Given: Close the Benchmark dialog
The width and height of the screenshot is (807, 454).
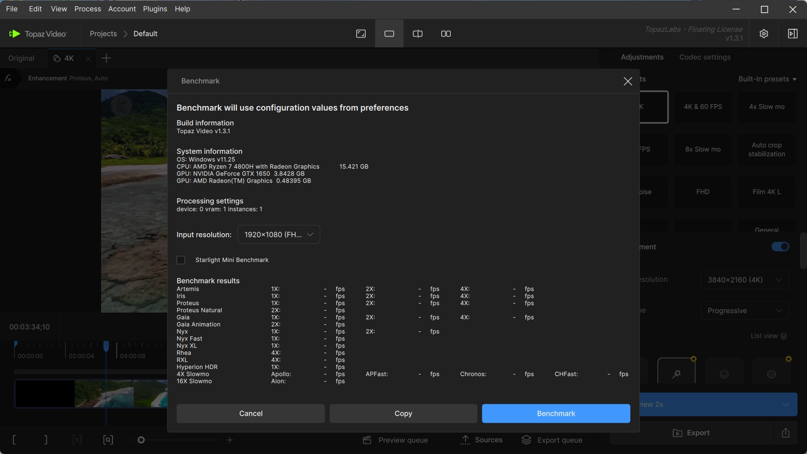Looking at the screenshot, I should 627,81.
